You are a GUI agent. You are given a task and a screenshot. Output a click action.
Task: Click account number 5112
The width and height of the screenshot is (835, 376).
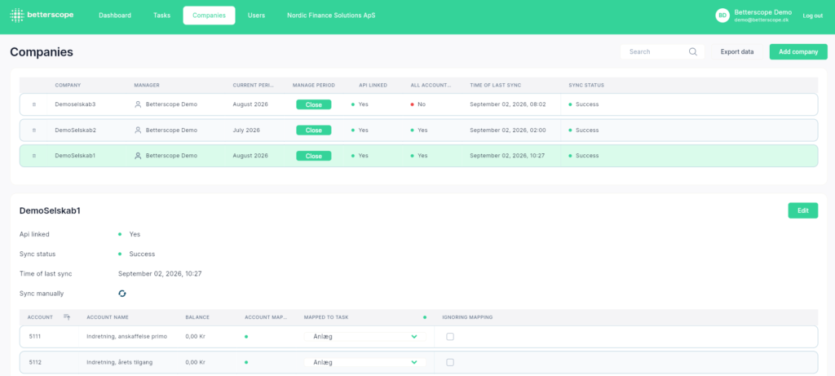tap(34, 362)
